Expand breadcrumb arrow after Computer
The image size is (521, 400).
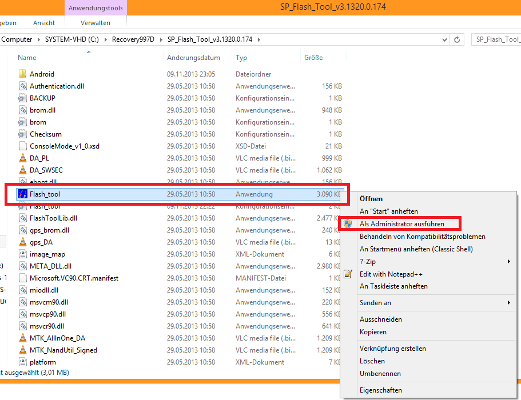[x=38, y=39]
